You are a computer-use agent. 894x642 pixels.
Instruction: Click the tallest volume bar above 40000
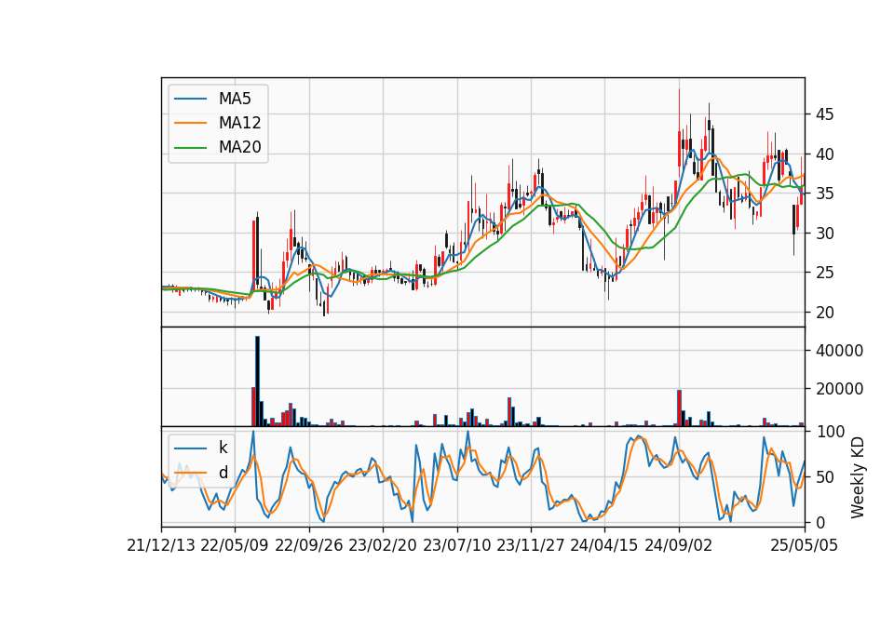pos(257,381)
